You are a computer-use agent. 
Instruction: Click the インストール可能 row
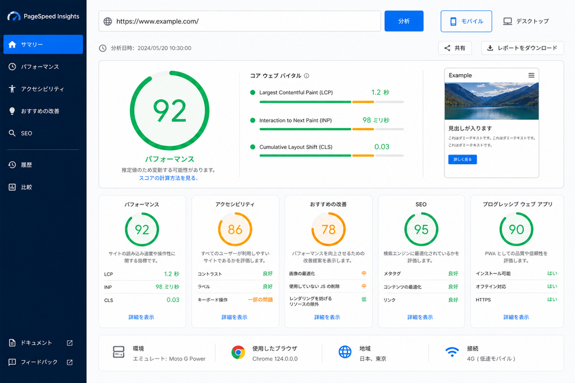516,273
